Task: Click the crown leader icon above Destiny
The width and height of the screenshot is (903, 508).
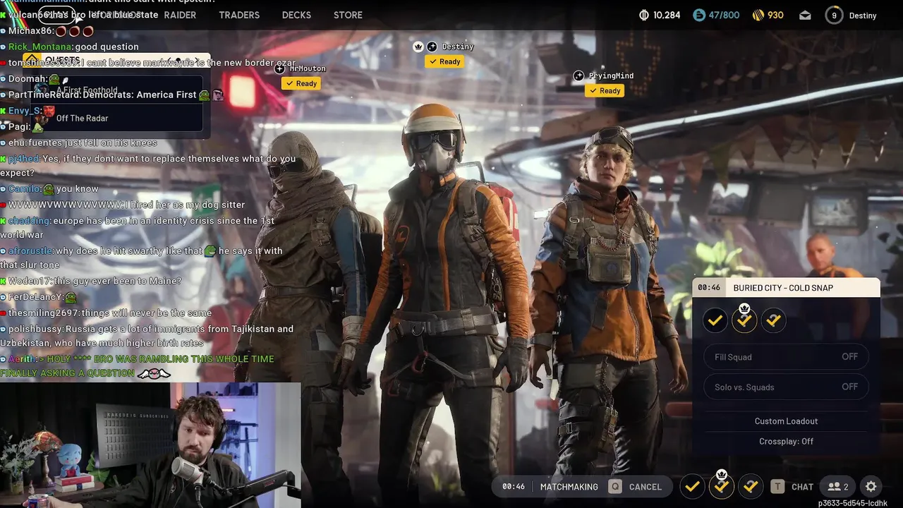Action: (x=418, y=47)
